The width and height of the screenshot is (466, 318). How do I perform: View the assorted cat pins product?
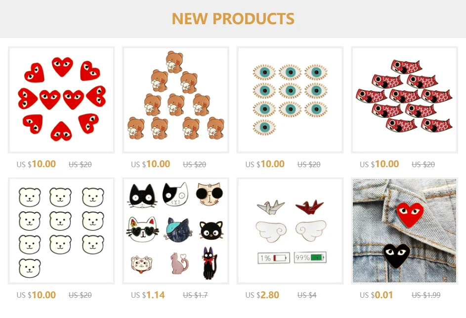[175, 231]
